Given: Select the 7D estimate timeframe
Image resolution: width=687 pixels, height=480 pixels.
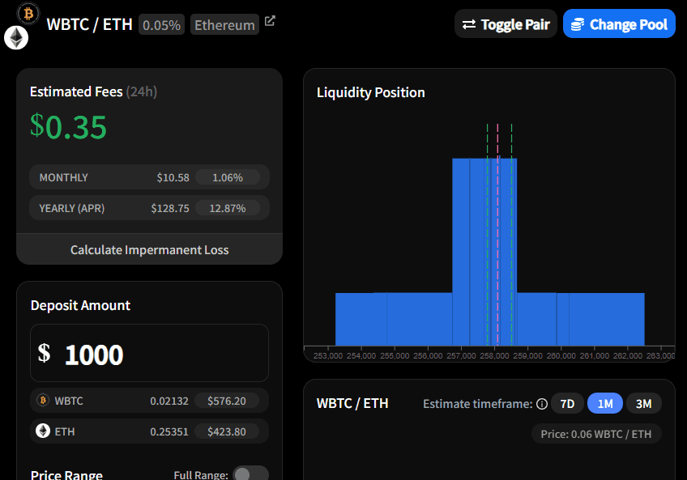Looking at the screenshot, I should (567, 403).
